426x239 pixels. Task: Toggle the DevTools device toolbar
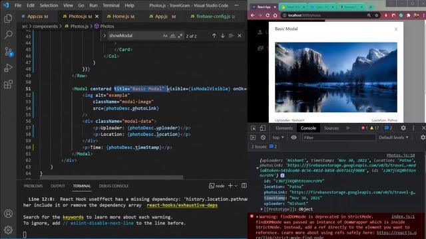click(x=262, y=128)
